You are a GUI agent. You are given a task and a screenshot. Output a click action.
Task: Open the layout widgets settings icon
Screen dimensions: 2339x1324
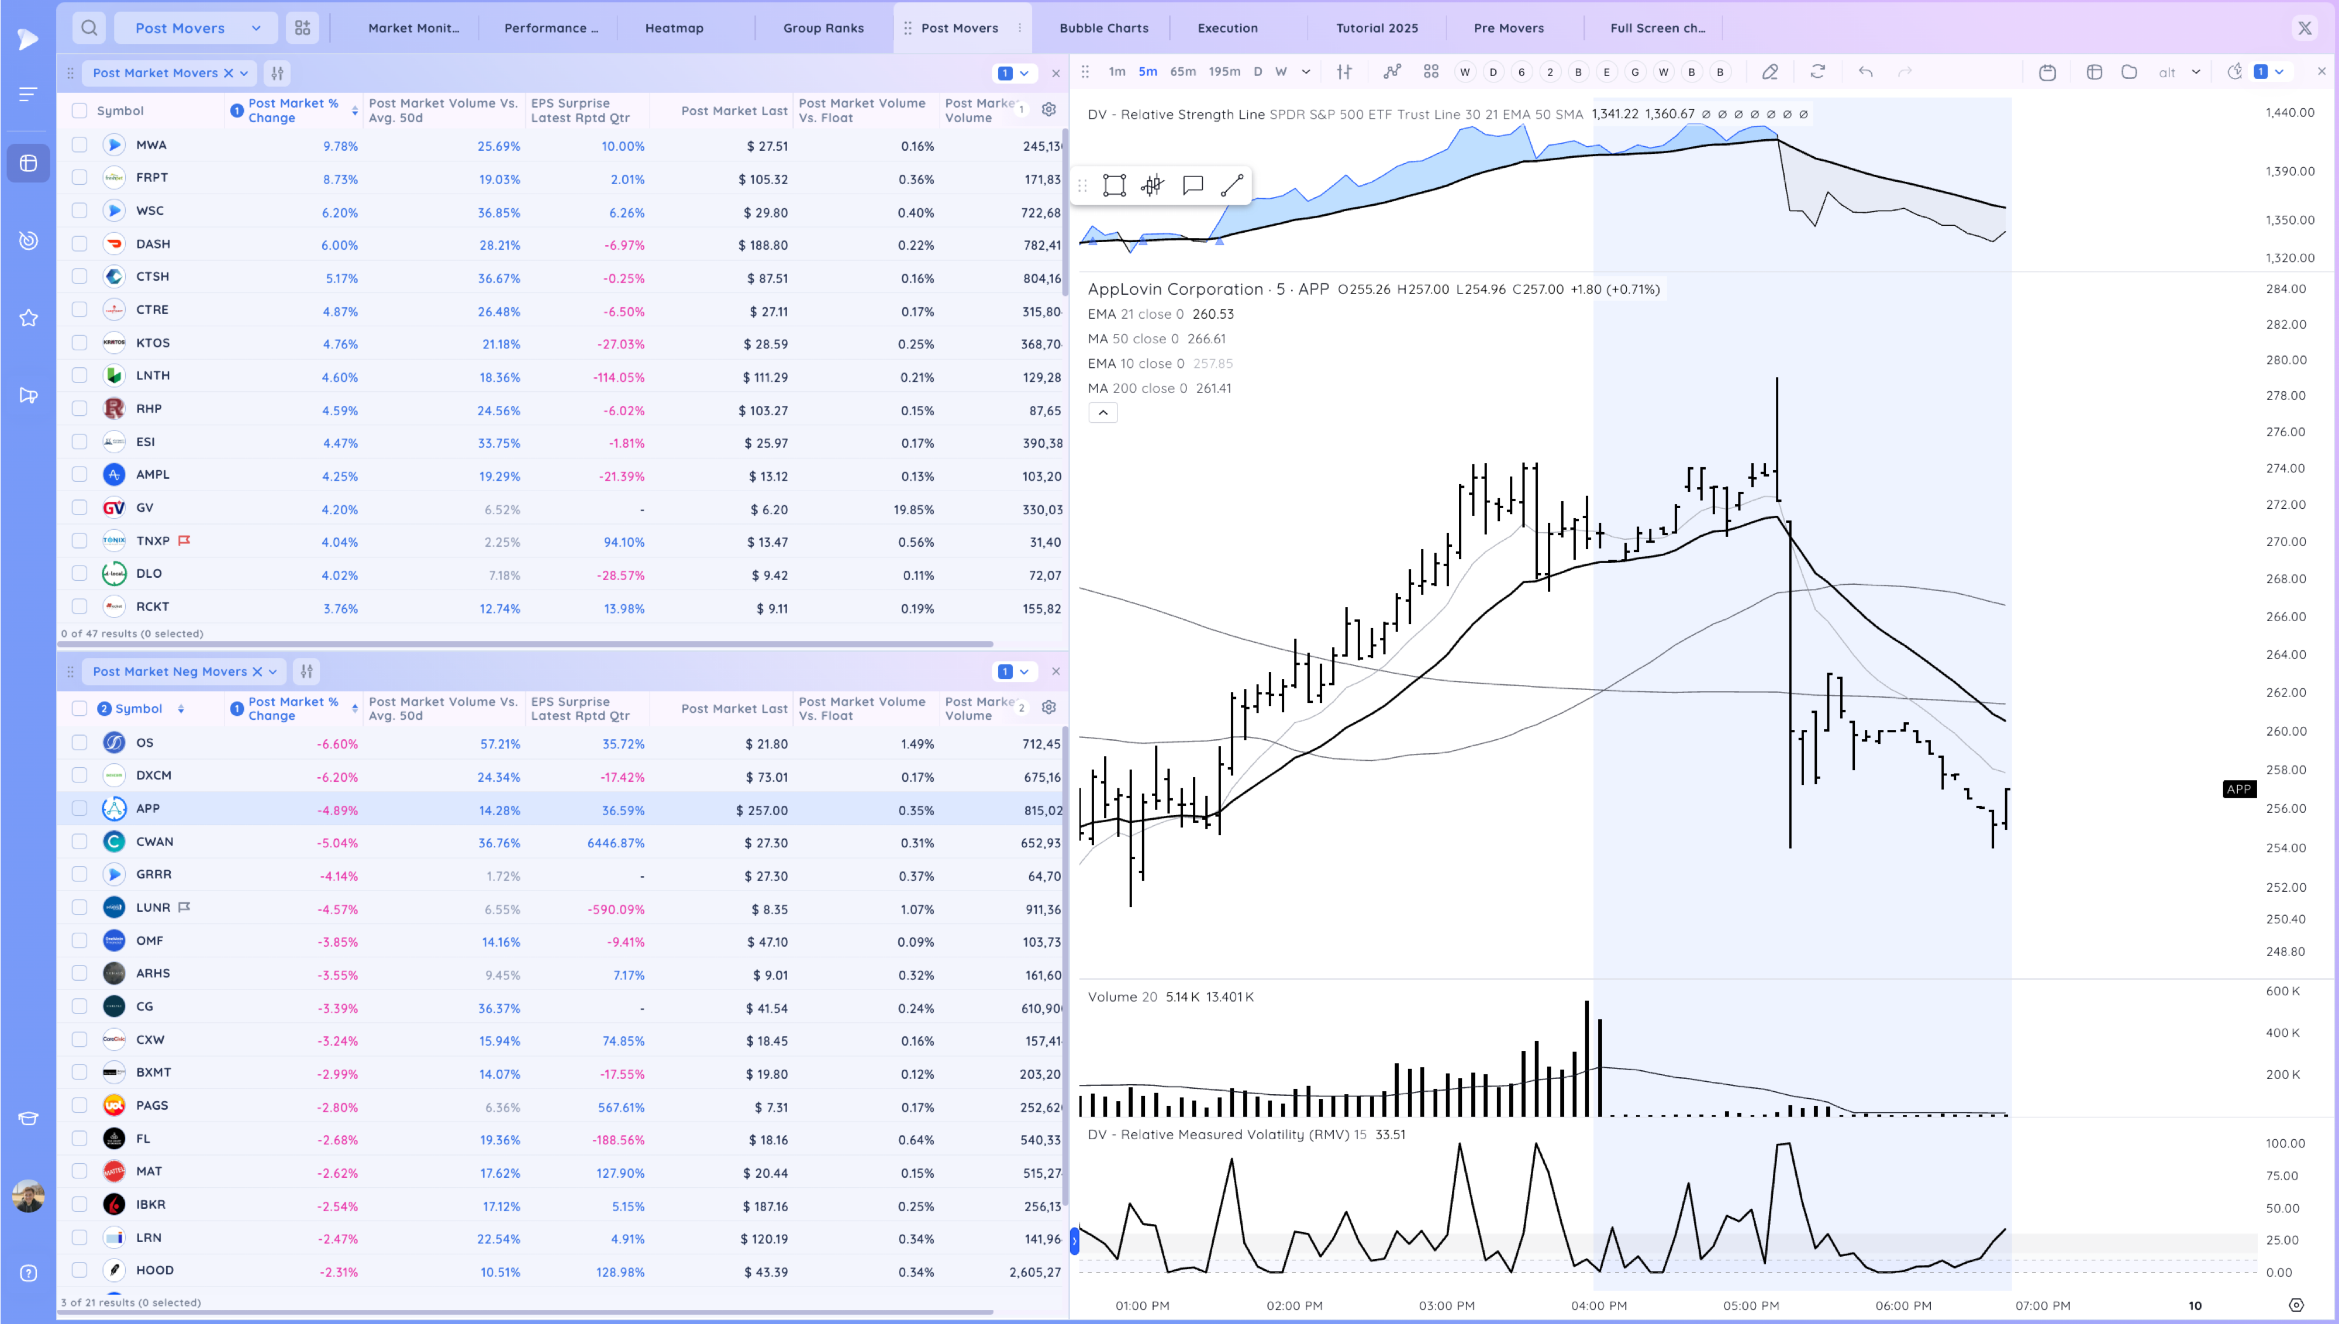(x=303, y=28)
